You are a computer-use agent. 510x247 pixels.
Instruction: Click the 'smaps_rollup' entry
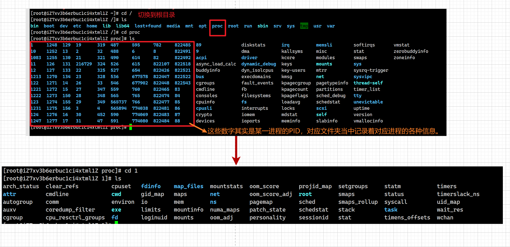tap(358, 202)
